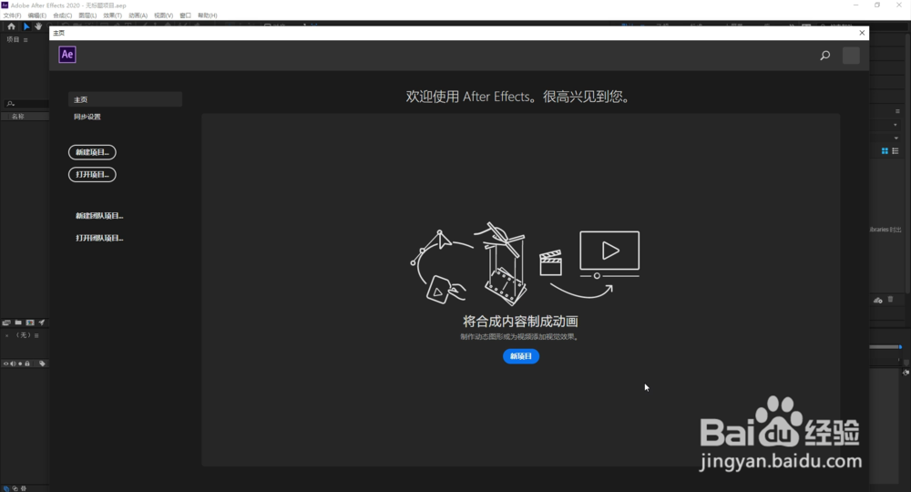Open the (无) timeline panel menu

pos(36,336)
